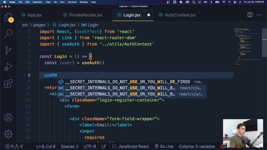Open Spotlight search in menu bar
Viewport: 267px width, 150px height.
pyautogui.click(x=230, y=2)
